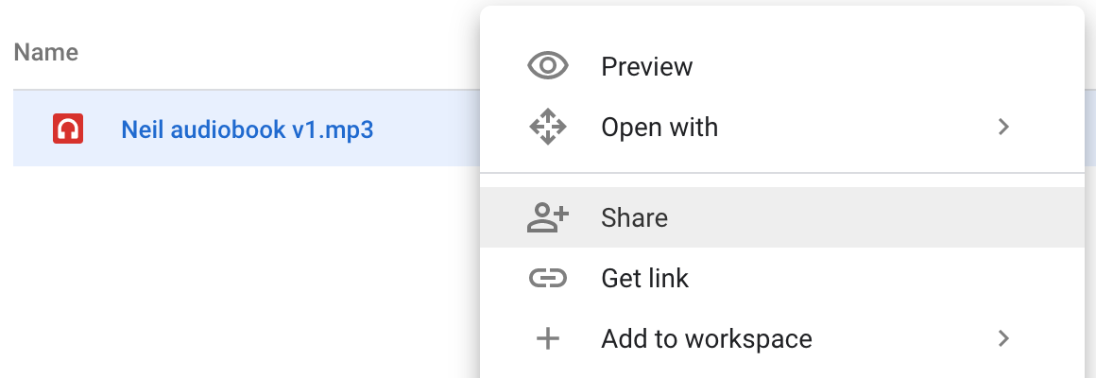Click the person-plus Share icon
The image size is (1096, 378).
pos(548,217)
